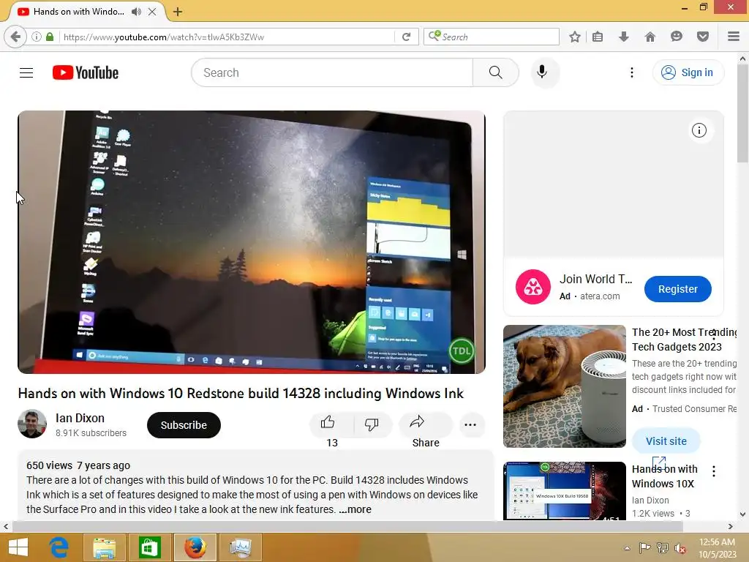749x562 pixels.
Task: Open File Explorer from taskbar
Action: 104,547
